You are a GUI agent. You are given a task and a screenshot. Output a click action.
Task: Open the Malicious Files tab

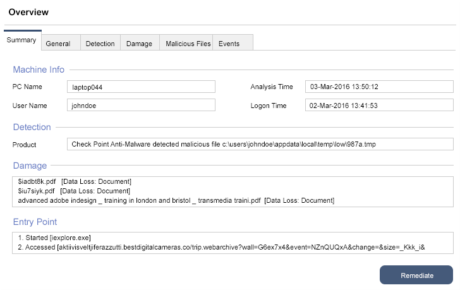click(x=186, y=43)
